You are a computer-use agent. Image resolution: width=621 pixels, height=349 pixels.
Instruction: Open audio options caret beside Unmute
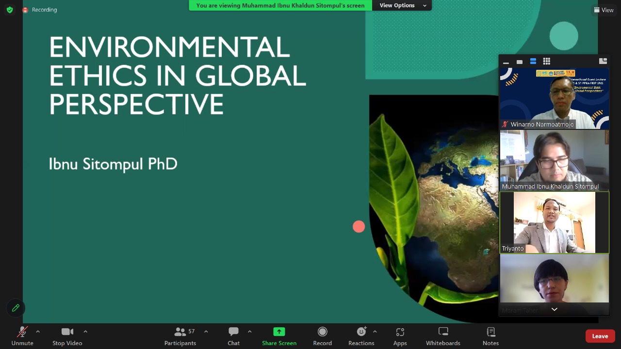[x=38, y=332]
